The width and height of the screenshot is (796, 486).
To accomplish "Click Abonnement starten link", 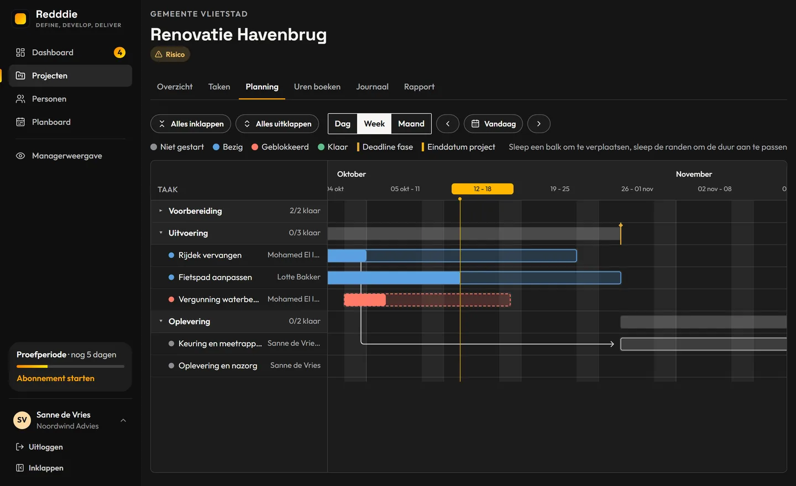I will point(55,378).
